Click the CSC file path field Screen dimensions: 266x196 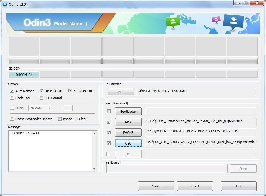(x=201, y=143)
